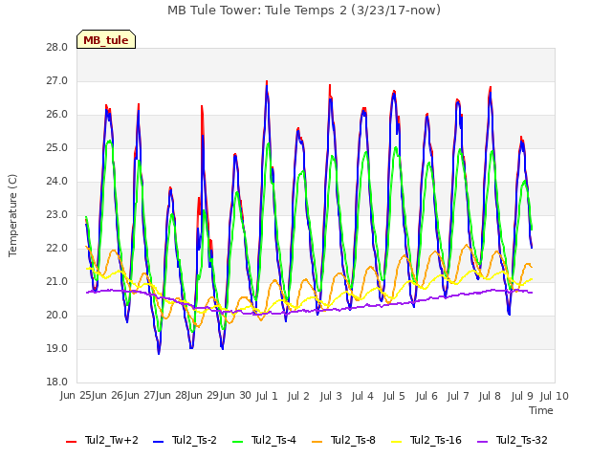Click the Temperature (C) axis label

pyautogui.click(x=12, y=215)
